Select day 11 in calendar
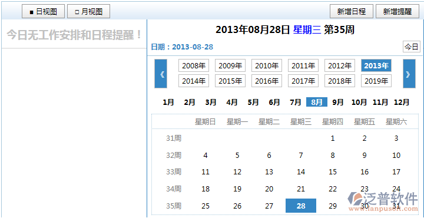Viewport: 424px width, 218px height. point(206,172)
